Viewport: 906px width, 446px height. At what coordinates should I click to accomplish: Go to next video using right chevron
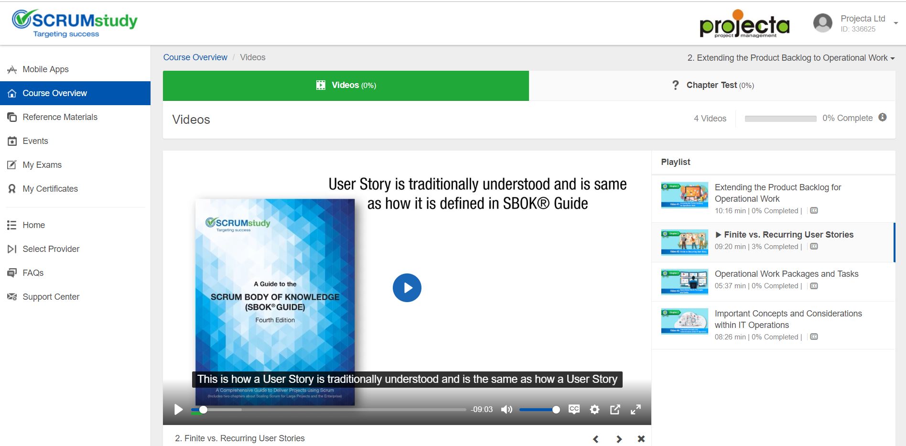[x=619, y=439]
